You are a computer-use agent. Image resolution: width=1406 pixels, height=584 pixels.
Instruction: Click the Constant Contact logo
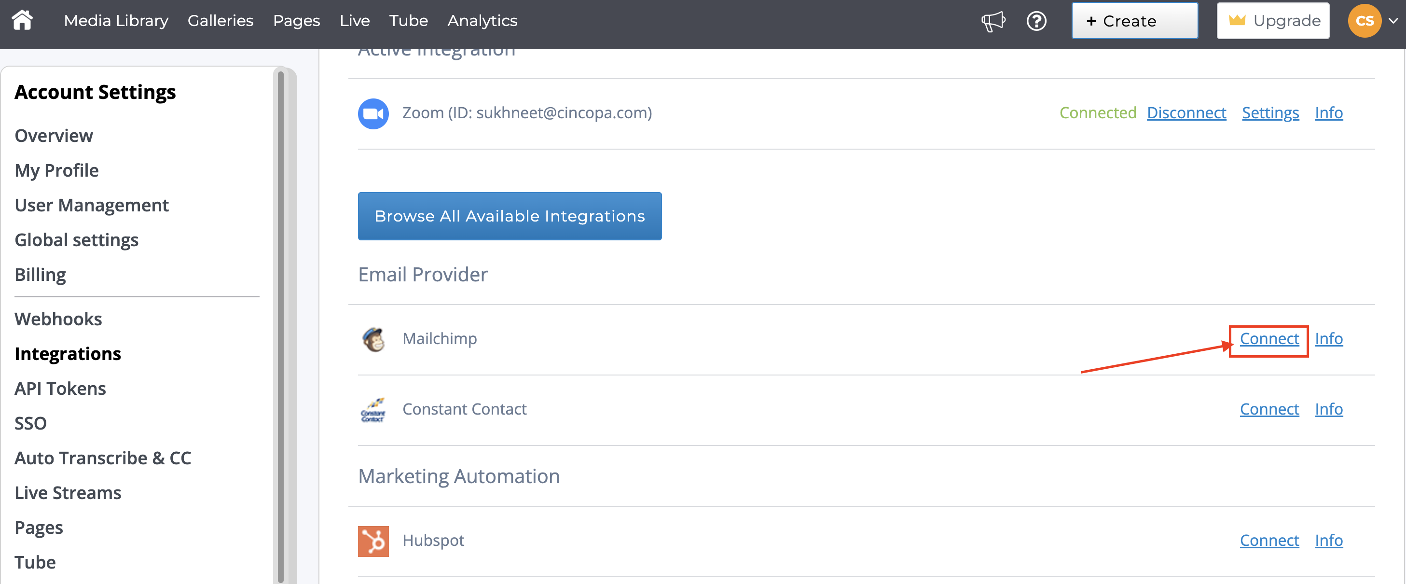pos(373,409)
